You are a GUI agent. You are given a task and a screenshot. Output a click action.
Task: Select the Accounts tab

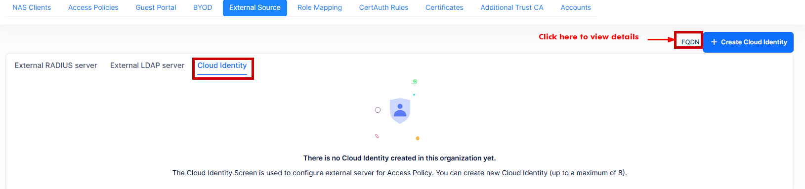click(x=576, y=8)
